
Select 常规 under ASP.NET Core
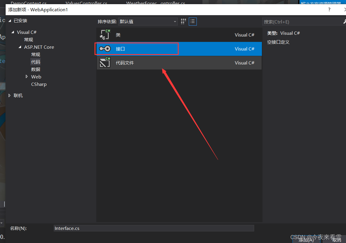36,54
